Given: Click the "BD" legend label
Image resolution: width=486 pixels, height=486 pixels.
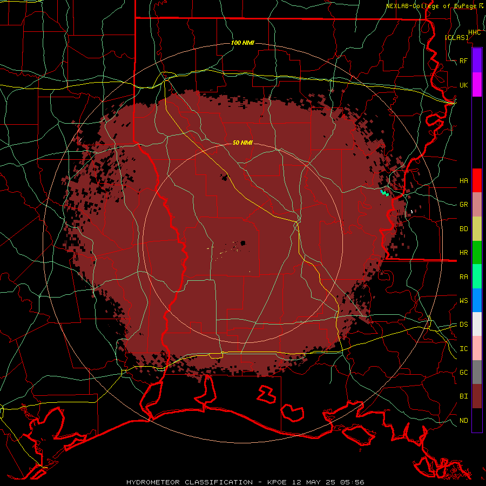Looking at the screenshot, I should pos(463,229).
